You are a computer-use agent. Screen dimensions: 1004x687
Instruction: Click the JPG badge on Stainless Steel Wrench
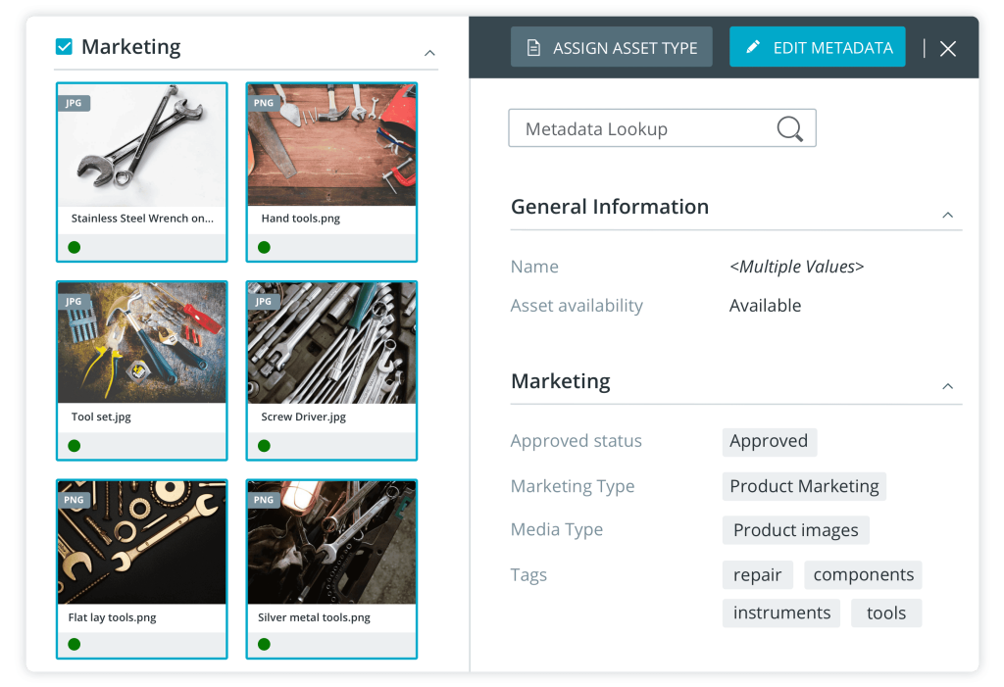[x=74, y=103]
